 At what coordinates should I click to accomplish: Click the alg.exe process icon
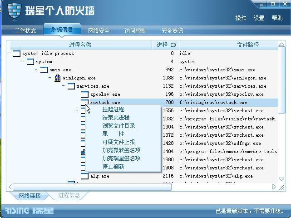coord(85,176)
